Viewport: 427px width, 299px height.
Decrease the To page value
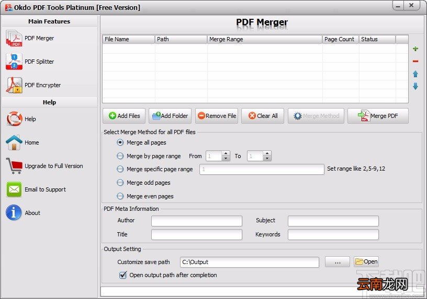[267, 158]
